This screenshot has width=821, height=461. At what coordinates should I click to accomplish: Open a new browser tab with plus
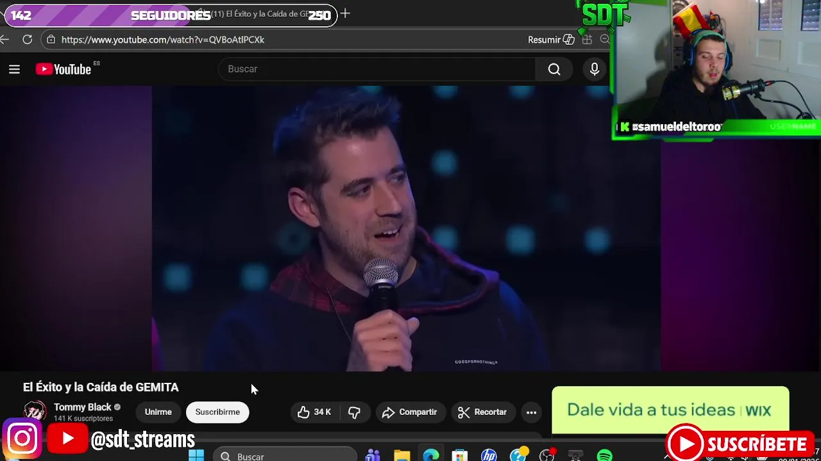tap(345, 13)
